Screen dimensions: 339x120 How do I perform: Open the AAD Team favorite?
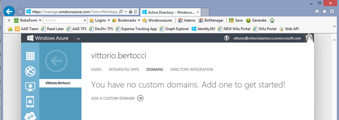click(x=27, y=29)
